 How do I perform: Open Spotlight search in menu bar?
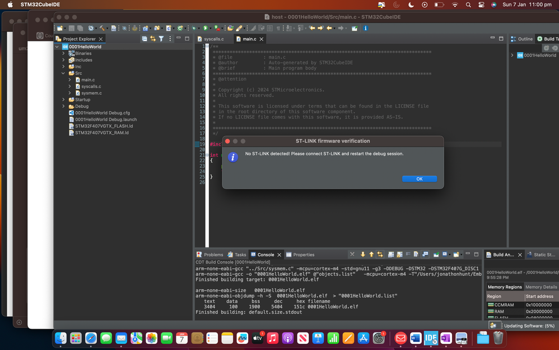click(468, 4)
